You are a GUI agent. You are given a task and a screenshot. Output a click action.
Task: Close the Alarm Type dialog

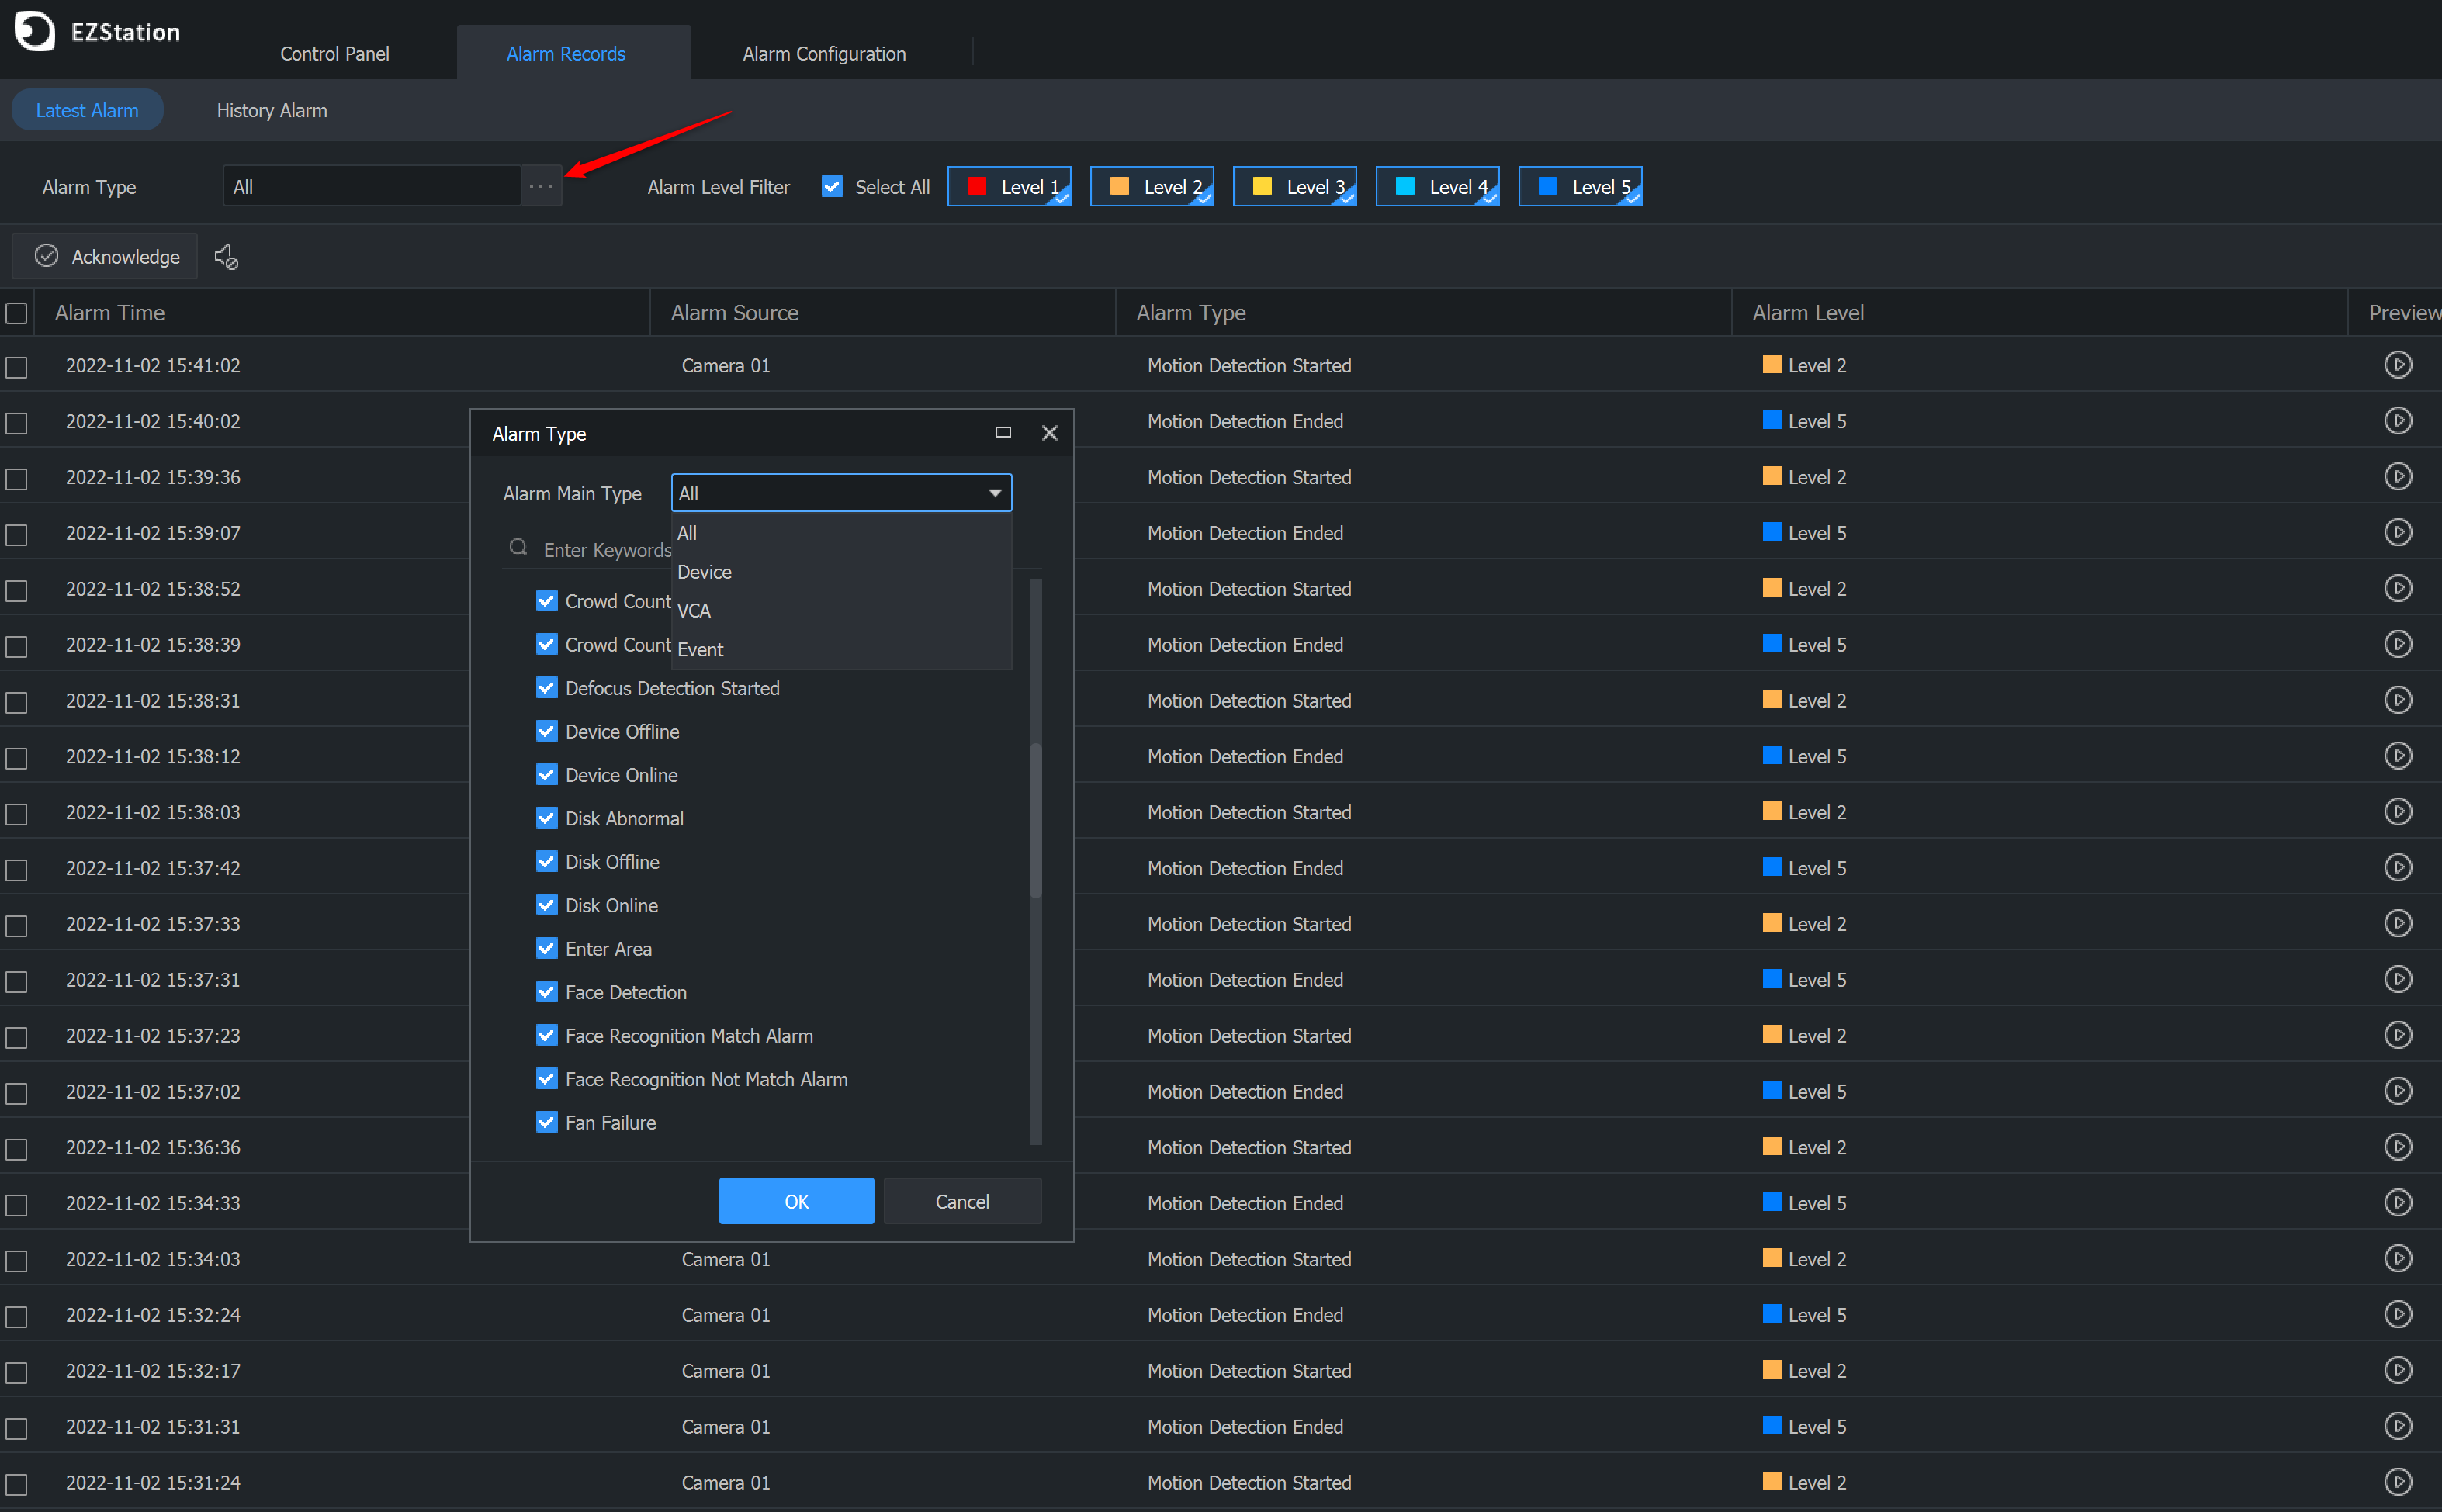(1049, 433)
